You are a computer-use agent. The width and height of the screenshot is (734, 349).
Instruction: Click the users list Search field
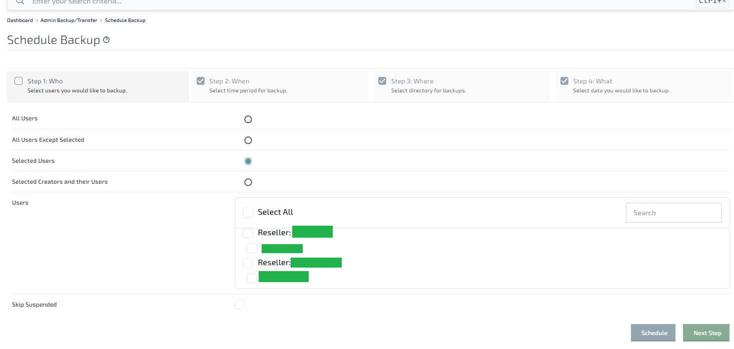(x=673, y=213)
